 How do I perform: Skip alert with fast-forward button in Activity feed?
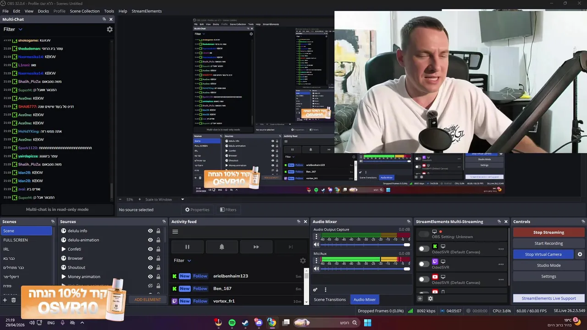[256, 247]
